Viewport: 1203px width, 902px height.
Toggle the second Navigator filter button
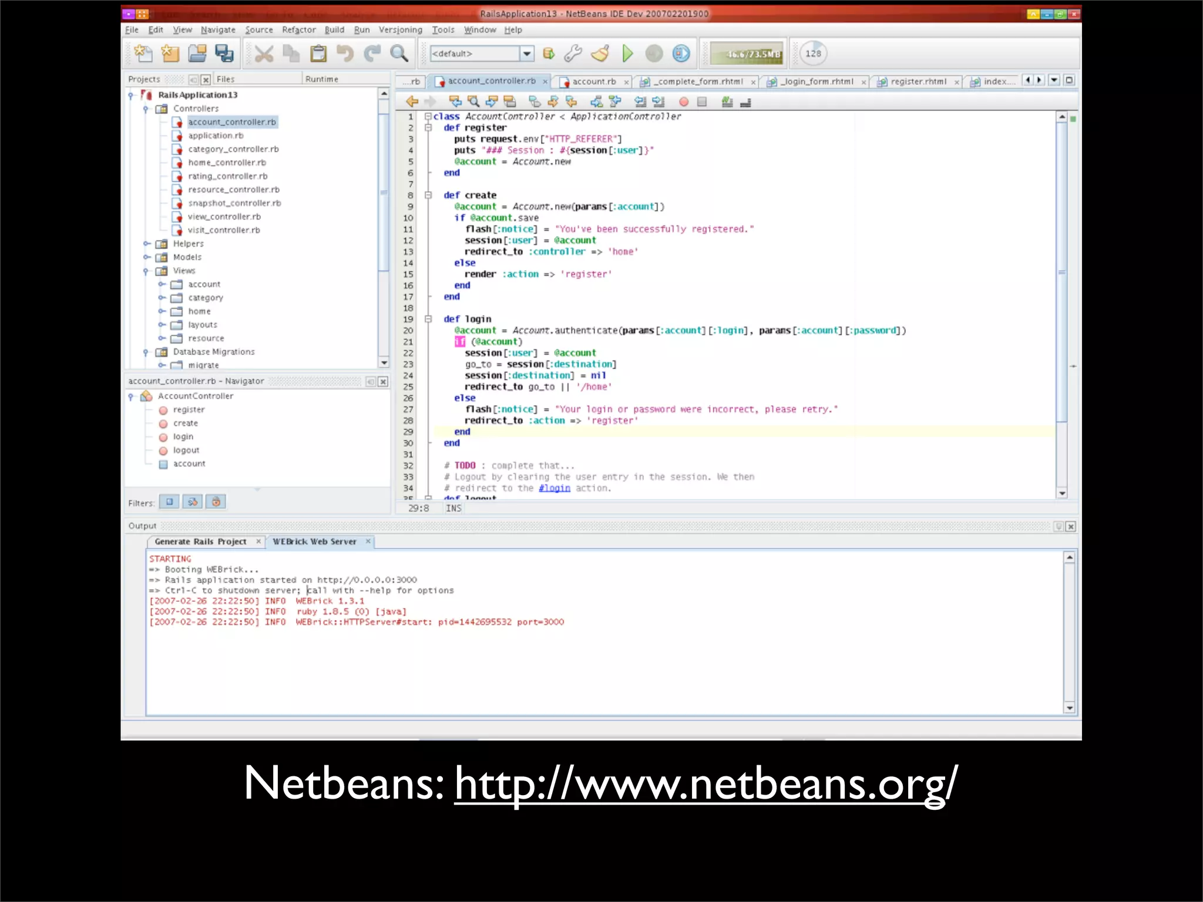pos(193,502)
